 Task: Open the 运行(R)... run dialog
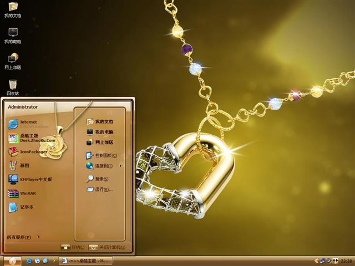(100, 190)
